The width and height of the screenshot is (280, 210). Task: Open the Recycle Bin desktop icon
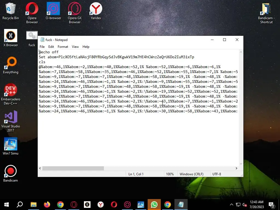coord(11,11)
